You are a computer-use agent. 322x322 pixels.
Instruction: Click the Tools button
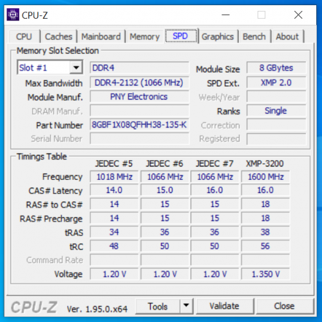158,306
